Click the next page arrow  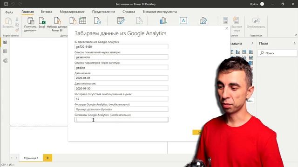click(x=17, y=158)
